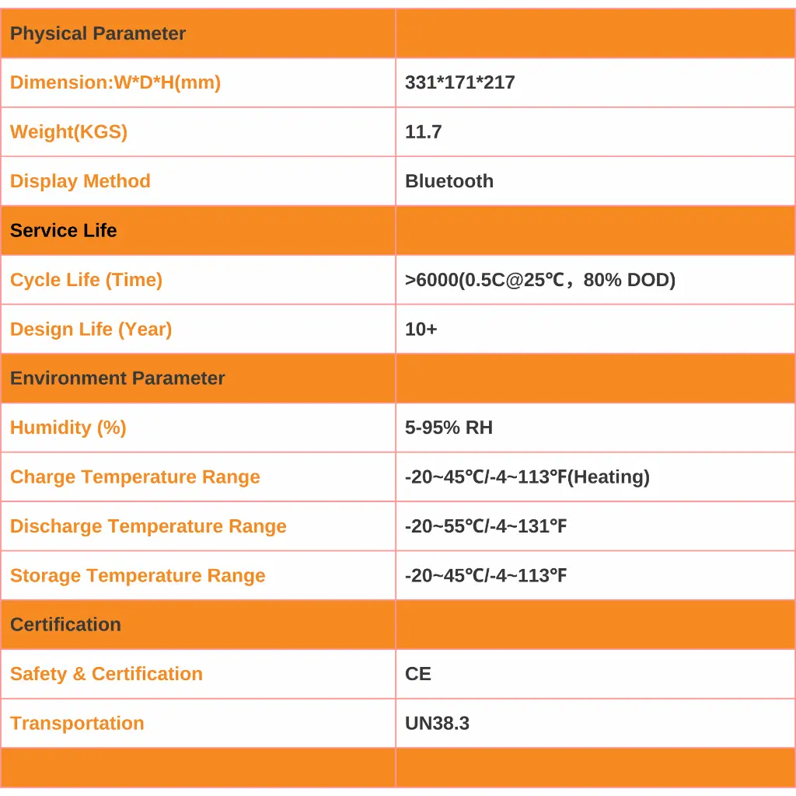Click the Service Life section header
Screen dimensions: 796x796
[64, 230]
